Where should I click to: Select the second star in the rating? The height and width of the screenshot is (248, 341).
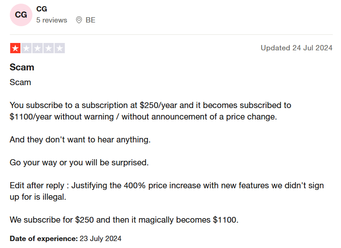27,48
